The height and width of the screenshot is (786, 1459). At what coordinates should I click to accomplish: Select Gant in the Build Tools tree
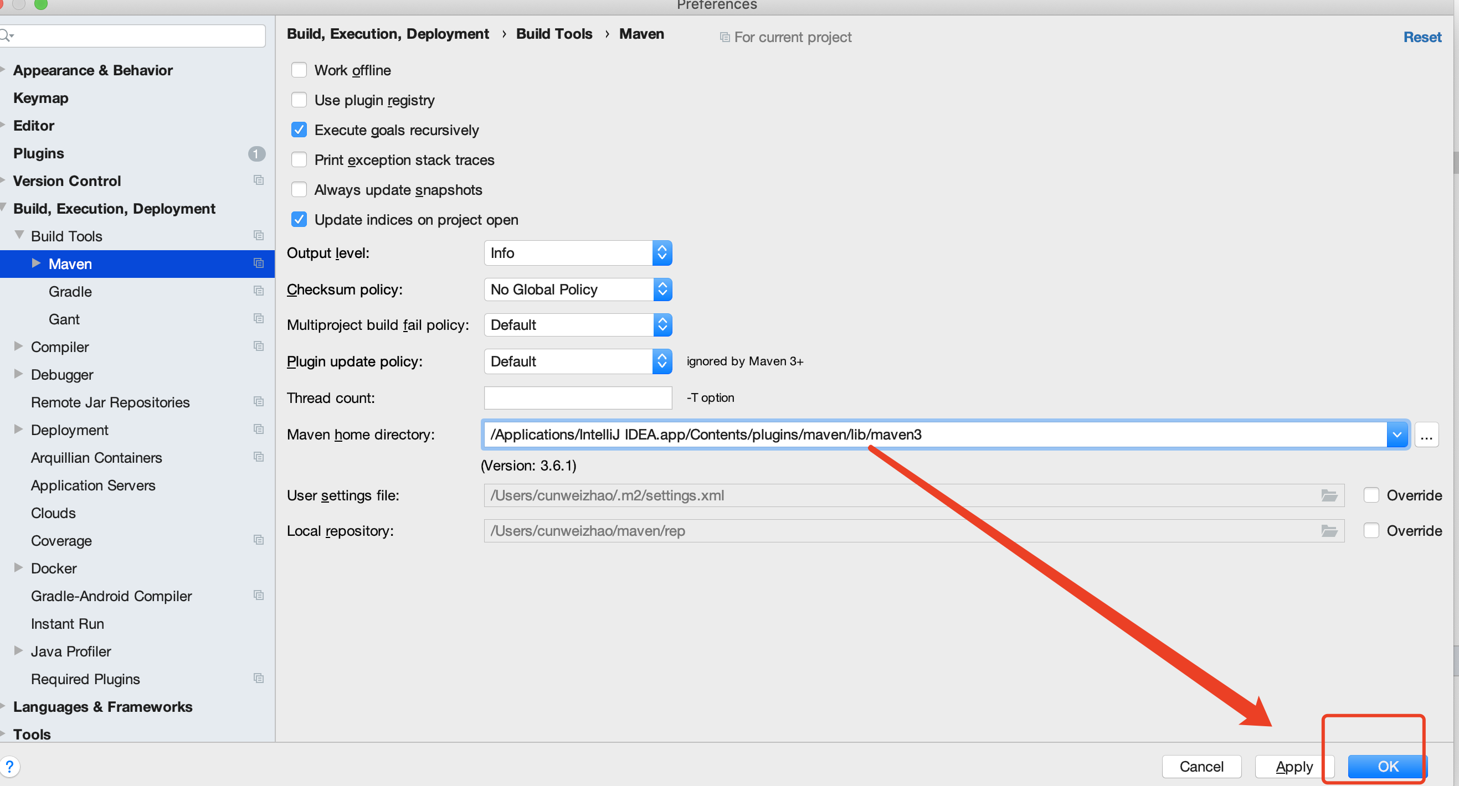(64, 319)
